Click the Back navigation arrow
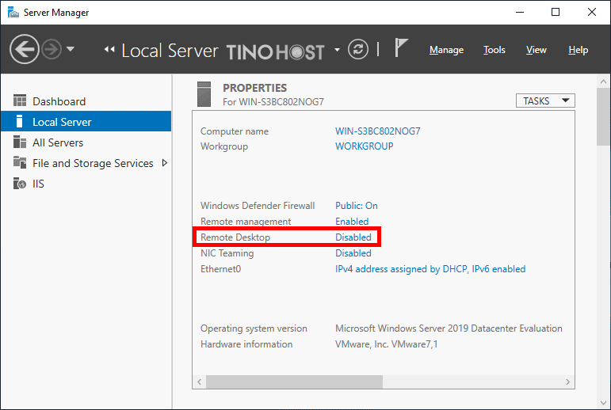The height and width of the screenshot is (410, 611). 24,49
